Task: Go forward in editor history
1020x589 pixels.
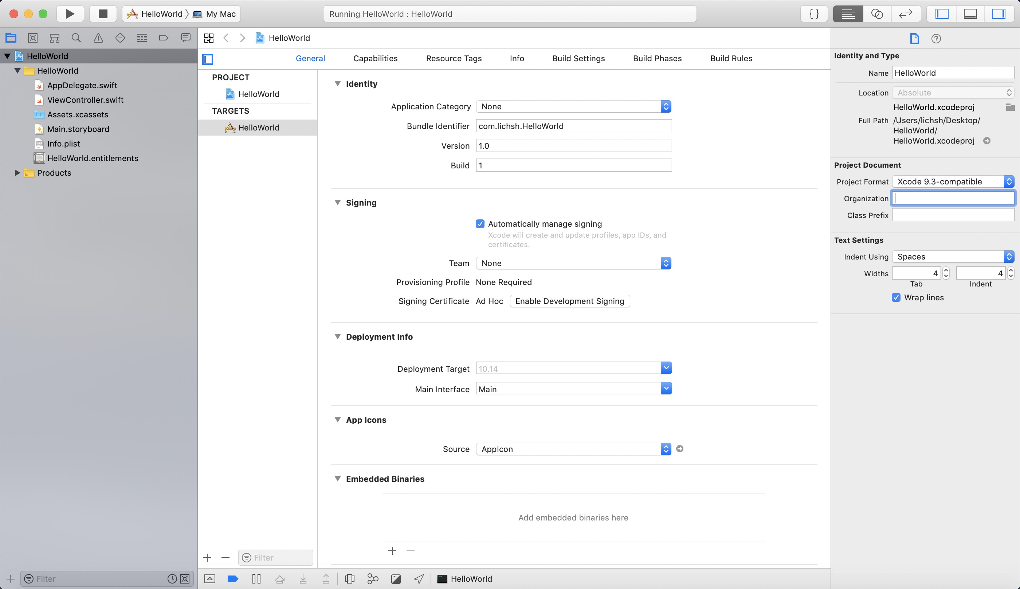Action: point(243,38)
